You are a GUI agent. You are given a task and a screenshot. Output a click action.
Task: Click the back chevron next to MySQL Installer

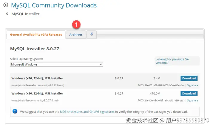coord(7,14)
